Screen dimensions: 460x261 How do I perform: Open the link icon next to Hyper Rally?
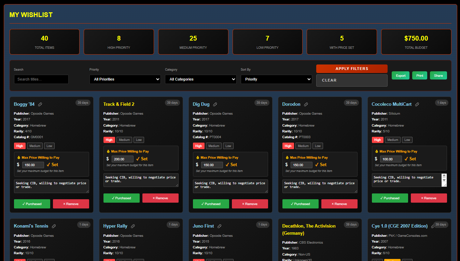pyautogui.click(x=133, y=226)
